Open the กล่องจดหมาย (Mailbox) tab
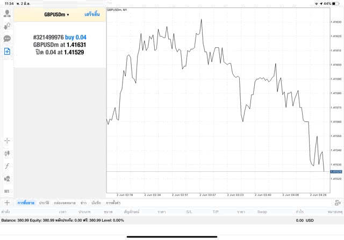Image resolution: width=344 pixels, height=240 pixels. click(x=65, y=203)
